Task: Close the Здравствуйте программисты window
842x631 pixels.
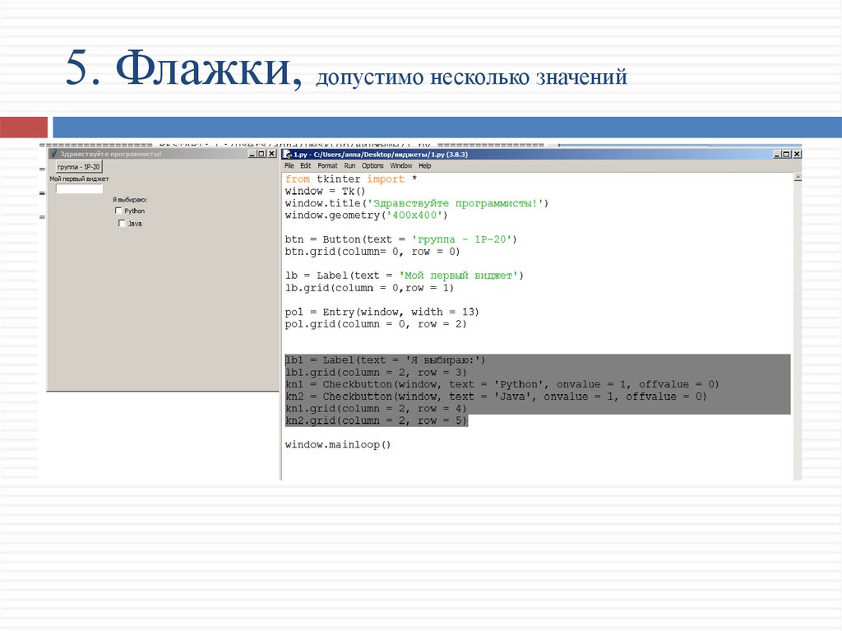Action: 271,154
